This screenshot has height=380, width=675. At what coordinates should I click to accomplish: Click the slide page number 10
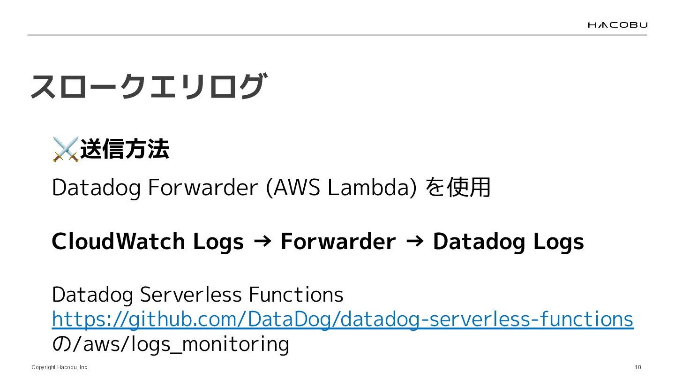tap(637, 367)
